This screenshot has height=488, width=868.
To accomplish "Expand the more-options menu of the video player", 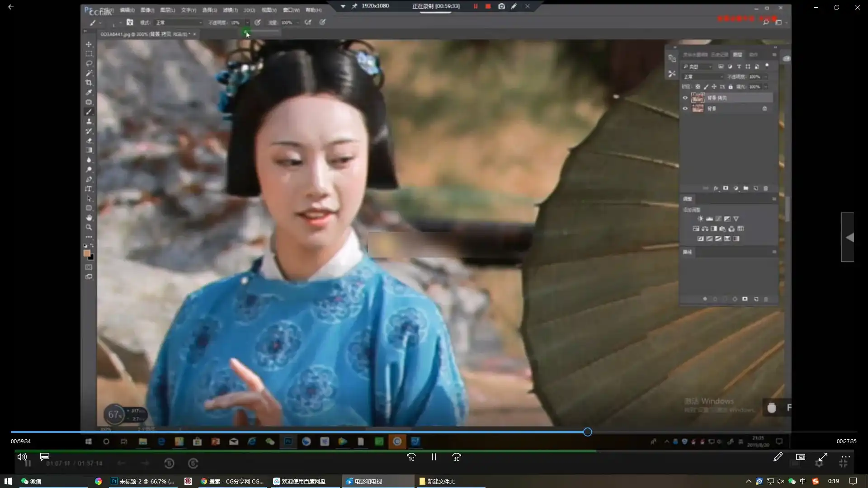I will (844, 457).
